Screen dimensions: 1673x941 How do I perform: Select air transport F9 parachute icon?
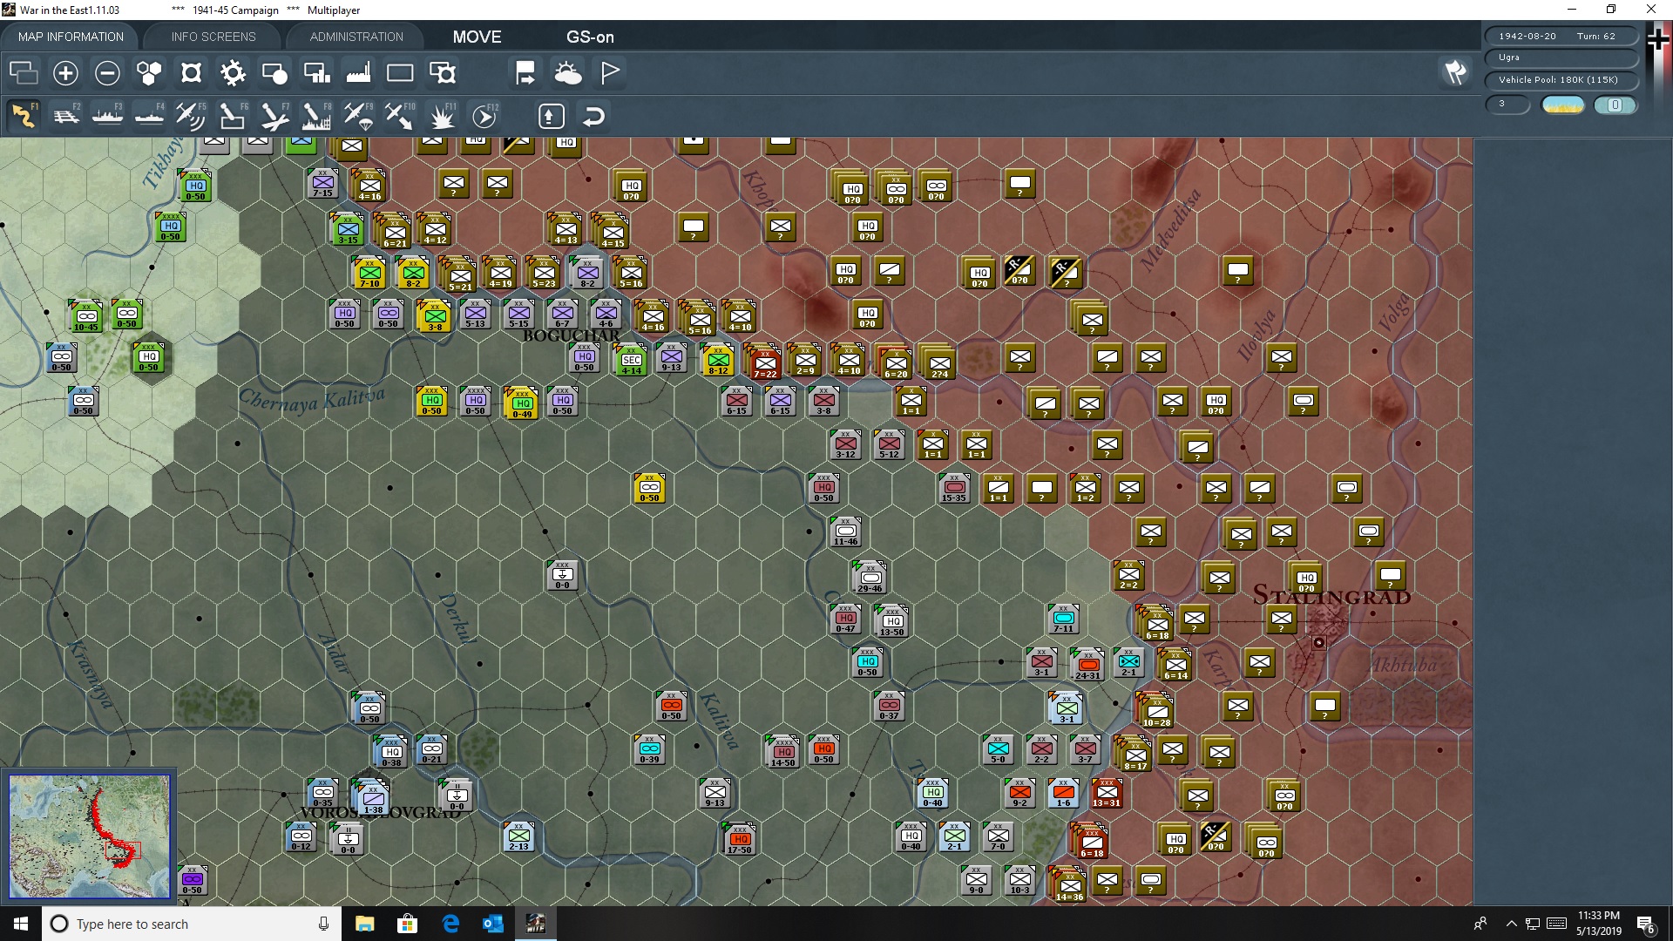(x=358, y=115)
